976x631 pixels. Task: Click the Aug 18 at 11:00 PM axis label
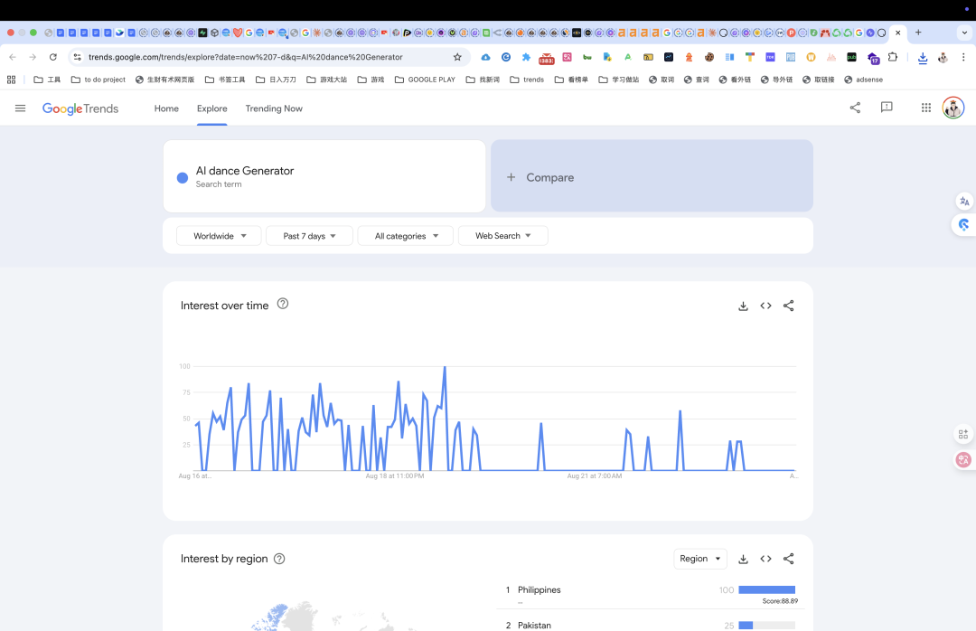pyautogui.click(x=395, y=476)
